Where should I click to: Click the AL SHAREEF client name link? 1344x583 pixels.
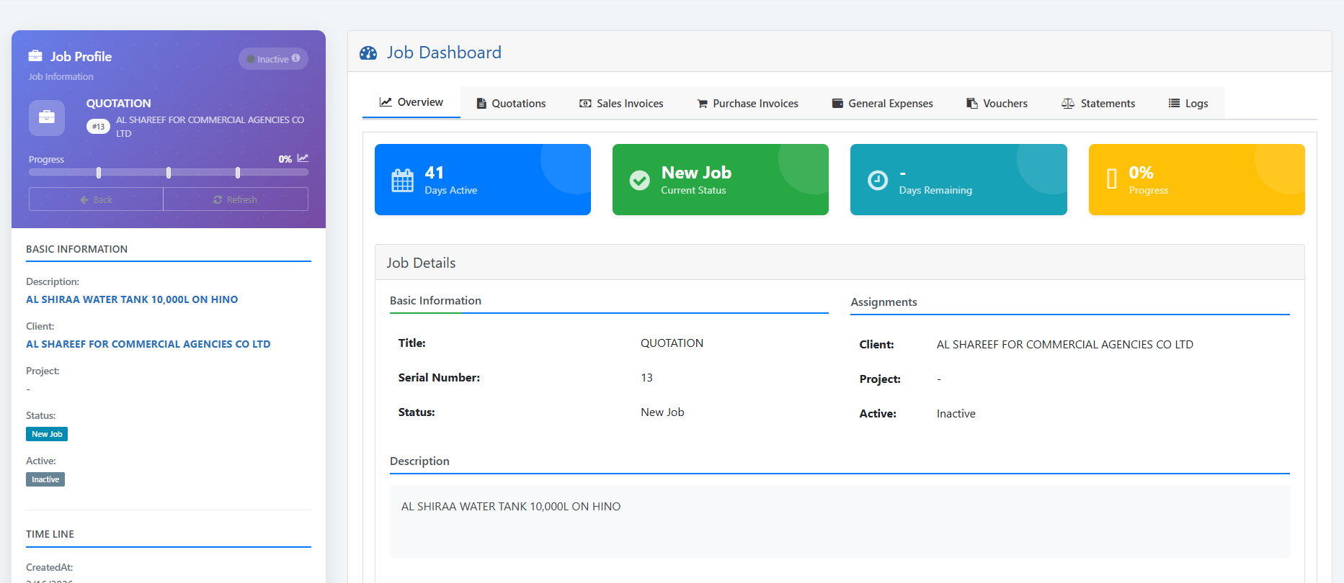148,344
